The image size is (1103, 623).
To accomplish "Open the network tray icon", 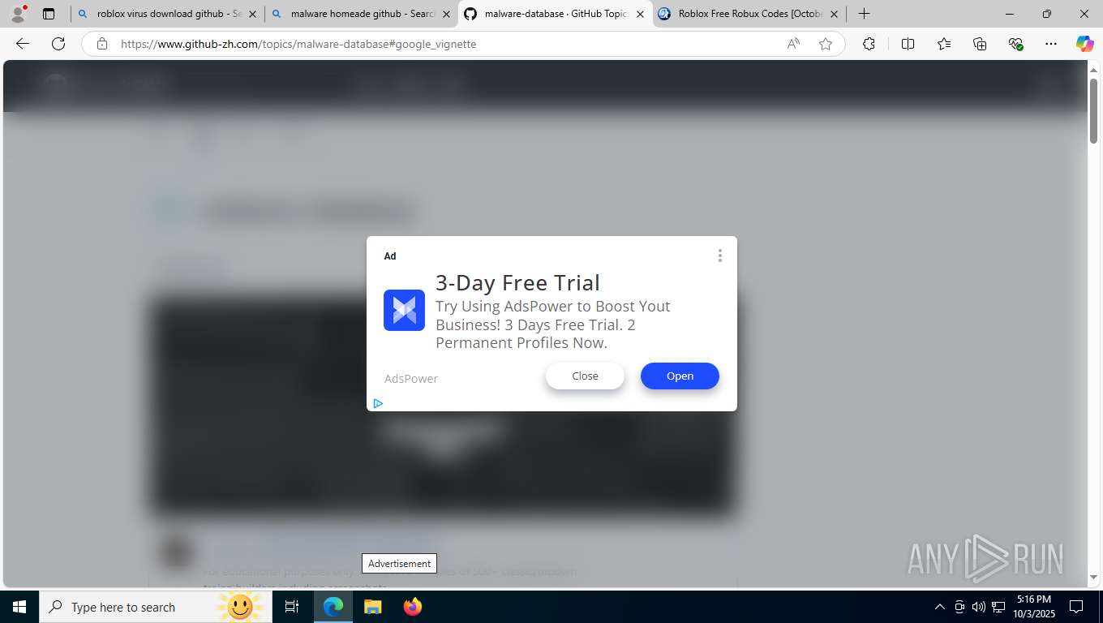I will point(997,607).
